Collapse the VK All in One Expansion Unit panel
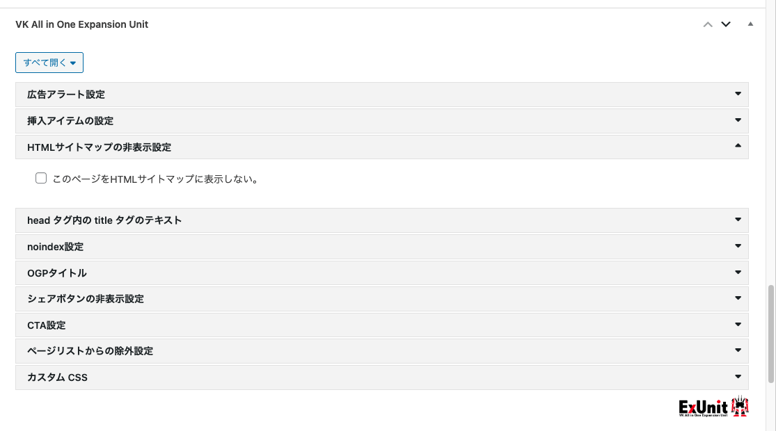This screenshot has width=776, height=431. (x=750, y=24)
